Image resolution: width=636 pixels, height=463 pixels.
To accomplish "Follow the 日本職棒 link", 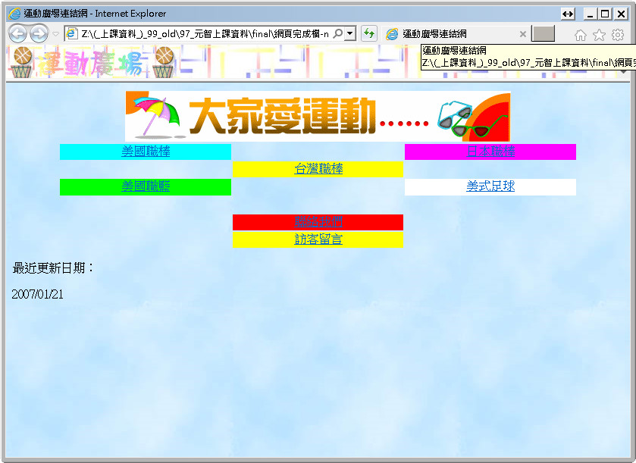I will 490,152.
